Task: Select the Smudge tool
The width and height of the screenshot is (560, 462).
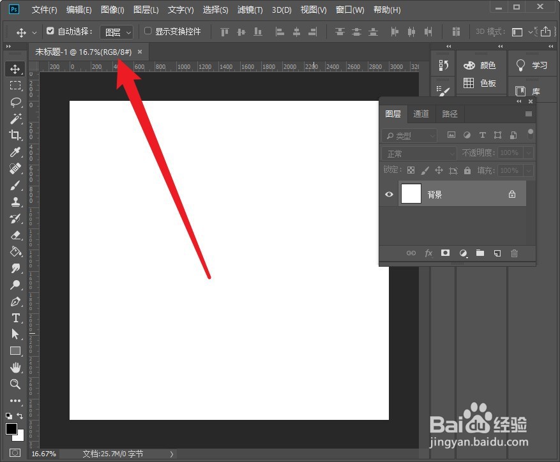Action: (15, 268)
